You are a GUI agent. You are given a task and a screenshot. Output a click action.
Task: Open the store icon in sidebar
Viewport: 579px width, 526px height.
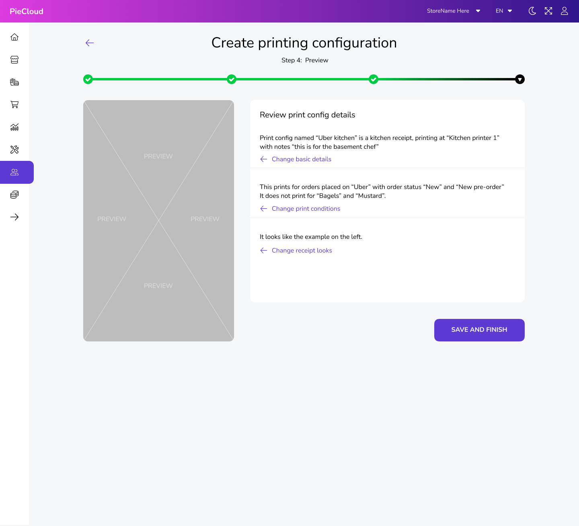click(14, 60)
